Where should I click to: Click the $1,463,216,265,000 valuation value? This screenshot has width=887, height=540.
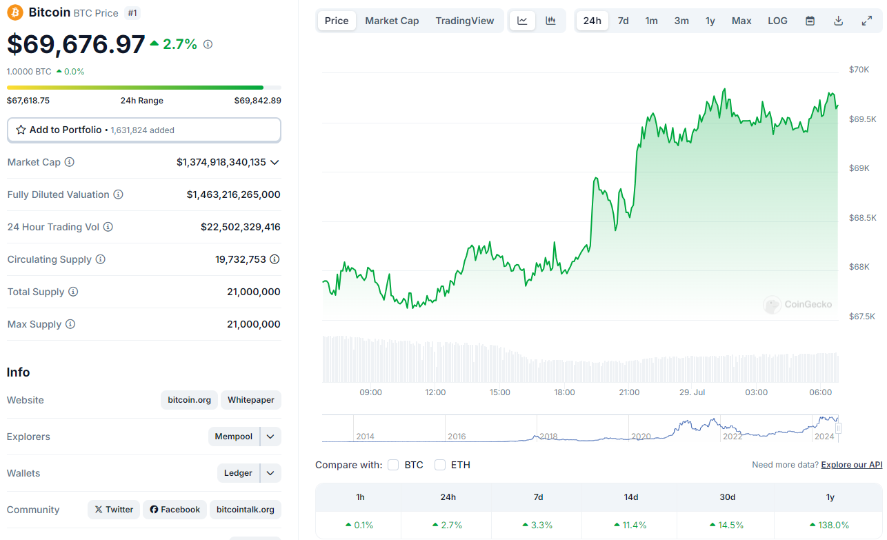click(x=234, y=194)
